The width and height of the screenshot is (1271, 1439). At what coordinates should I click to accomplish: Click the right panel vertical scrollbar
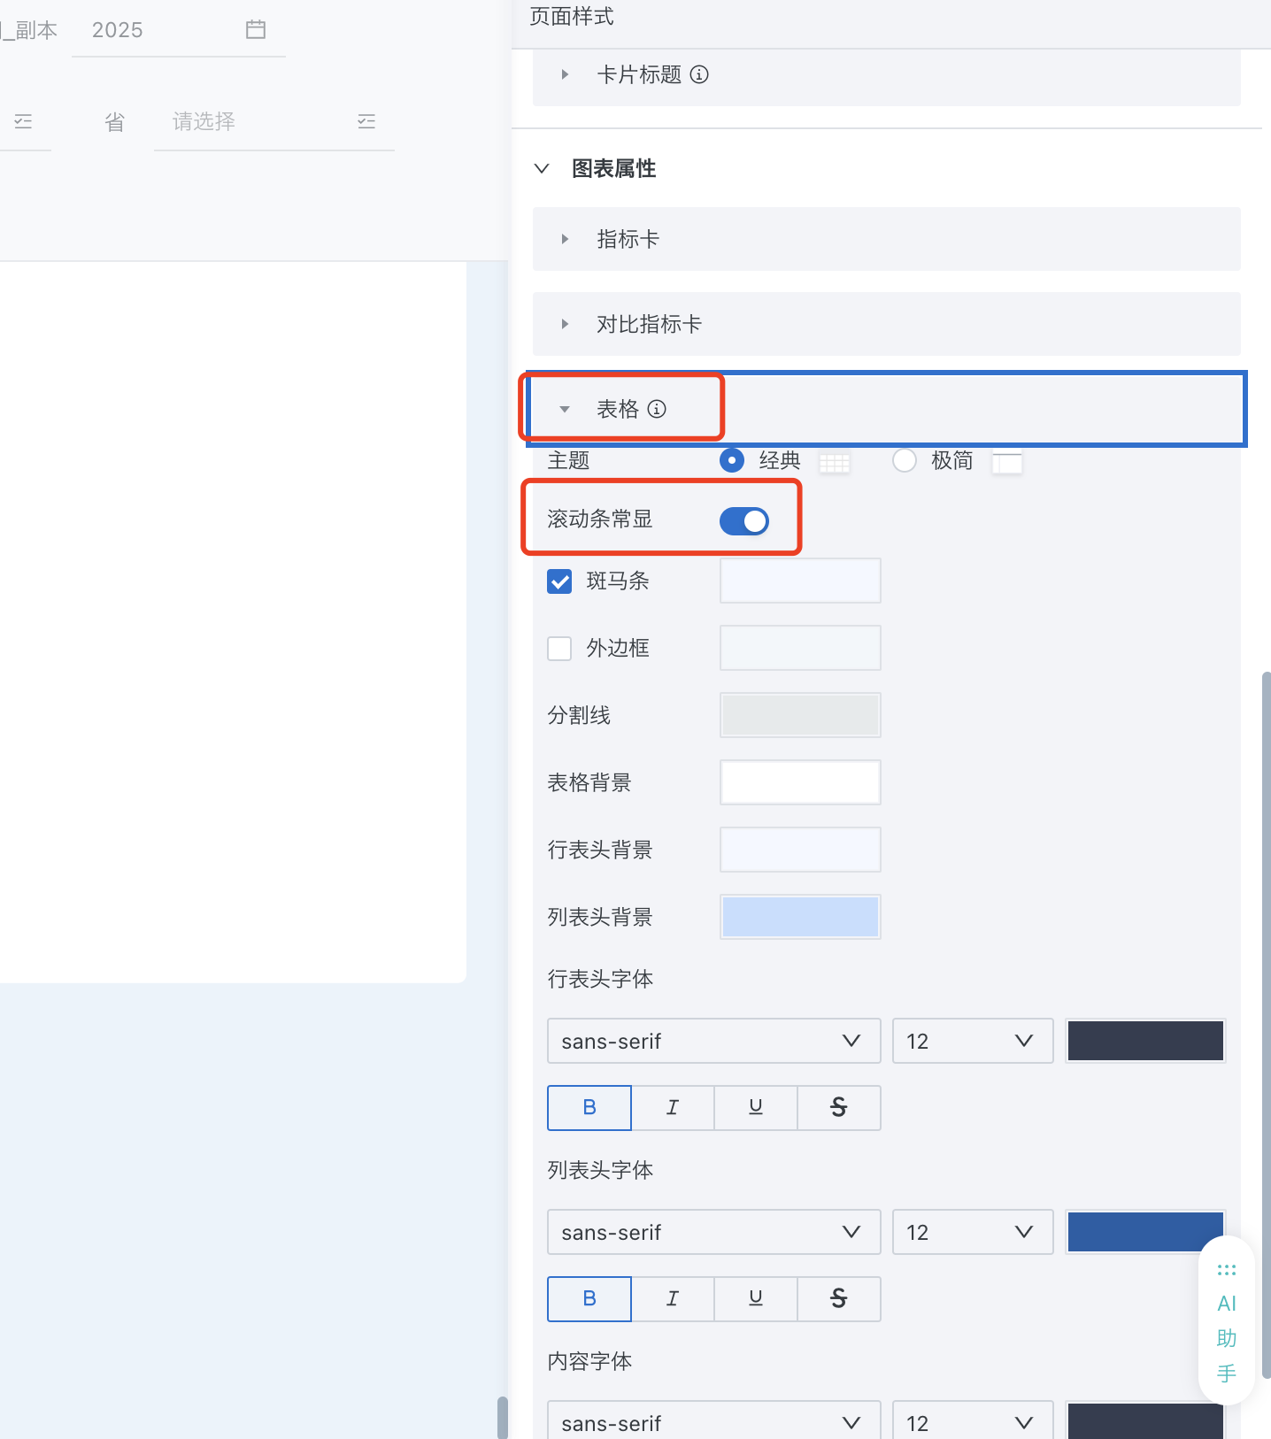[1266, 1025]
